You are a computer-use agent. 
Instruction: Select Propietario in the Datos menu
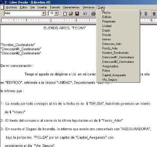pos(118,21)
